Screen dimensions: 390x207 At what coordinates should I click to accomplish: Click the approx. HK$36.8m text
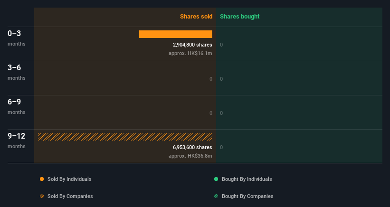click(190, 156)
